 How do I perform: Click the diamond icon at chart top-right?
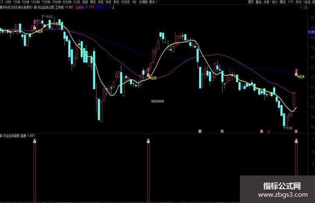tap(301, 8)
